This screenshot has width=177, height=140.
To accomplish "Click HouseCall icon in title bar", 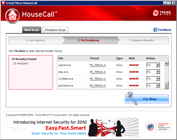I will click(x=3, y=3).
